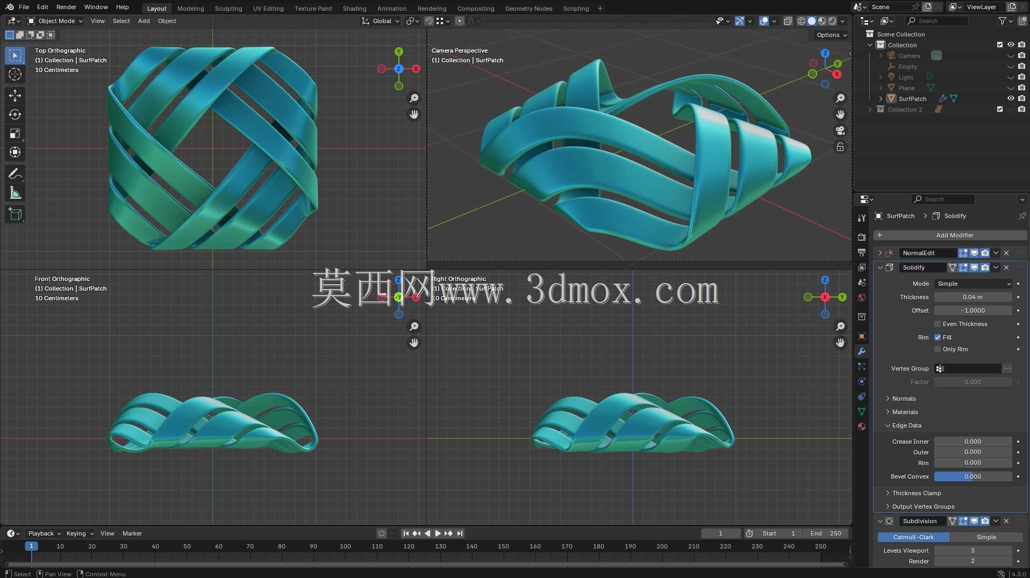Toggle snapping magnet icon
The image size is (1030, 578).
(x=429, y=21)
